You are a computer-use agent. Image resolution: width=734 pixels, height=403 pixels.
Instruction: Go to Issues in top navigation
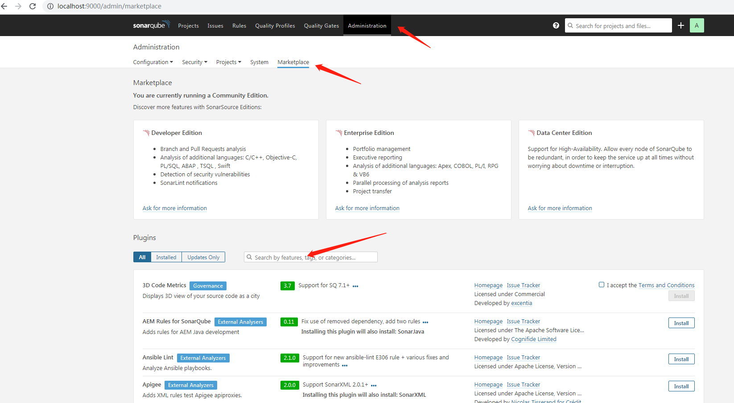point(215,26)
